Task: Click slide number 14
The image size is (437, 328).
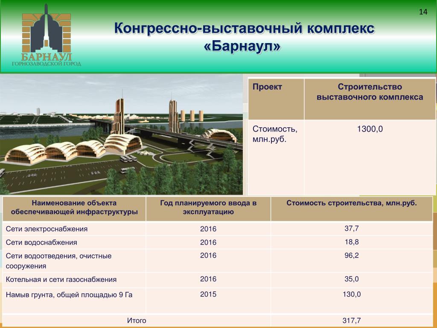Action: click(423, 12)
